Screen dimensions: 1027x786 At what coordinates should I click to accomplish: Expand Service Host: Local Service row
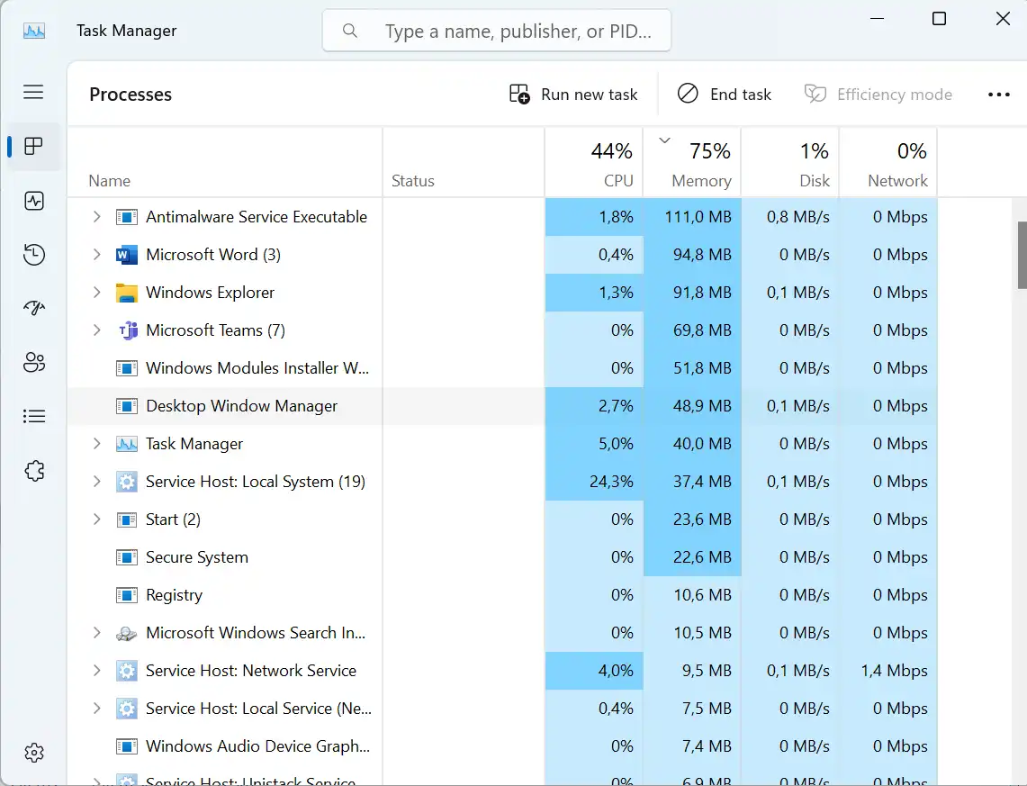tap(97, 709)
